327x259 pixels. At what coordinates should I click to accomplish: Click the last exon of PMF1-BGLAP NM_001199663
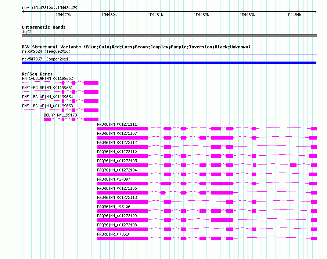pyautogui.click(x=91, y=110)
